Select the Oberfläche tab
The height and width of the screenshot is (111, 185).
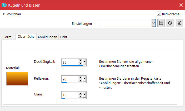click(26, 37)
